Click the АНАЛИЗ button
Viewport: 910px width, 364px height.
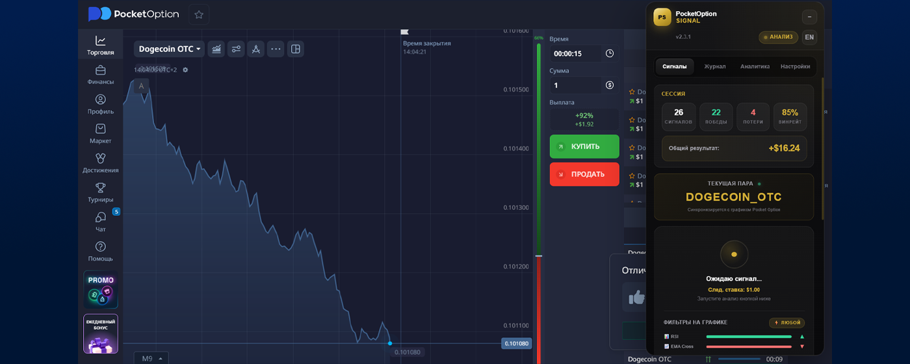coord(778,37)
